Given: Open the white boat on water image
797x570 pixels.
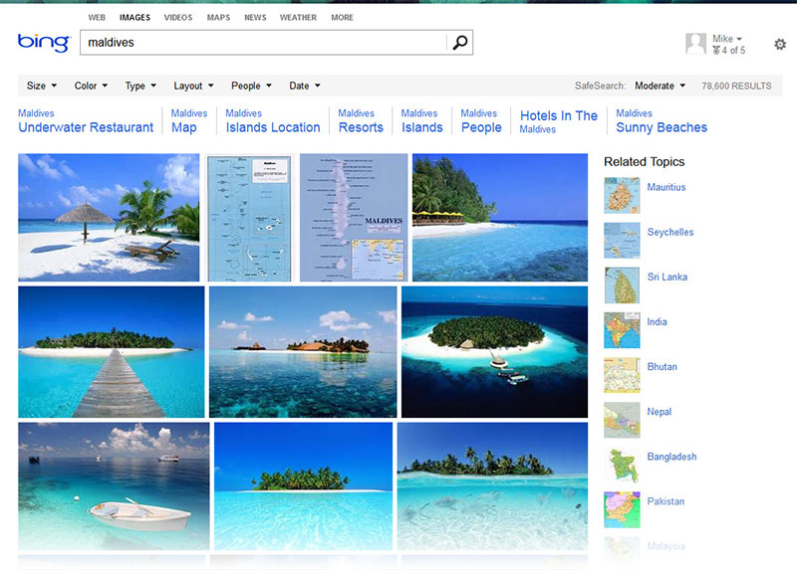Looking at the screenshot, I should [114, 485].
